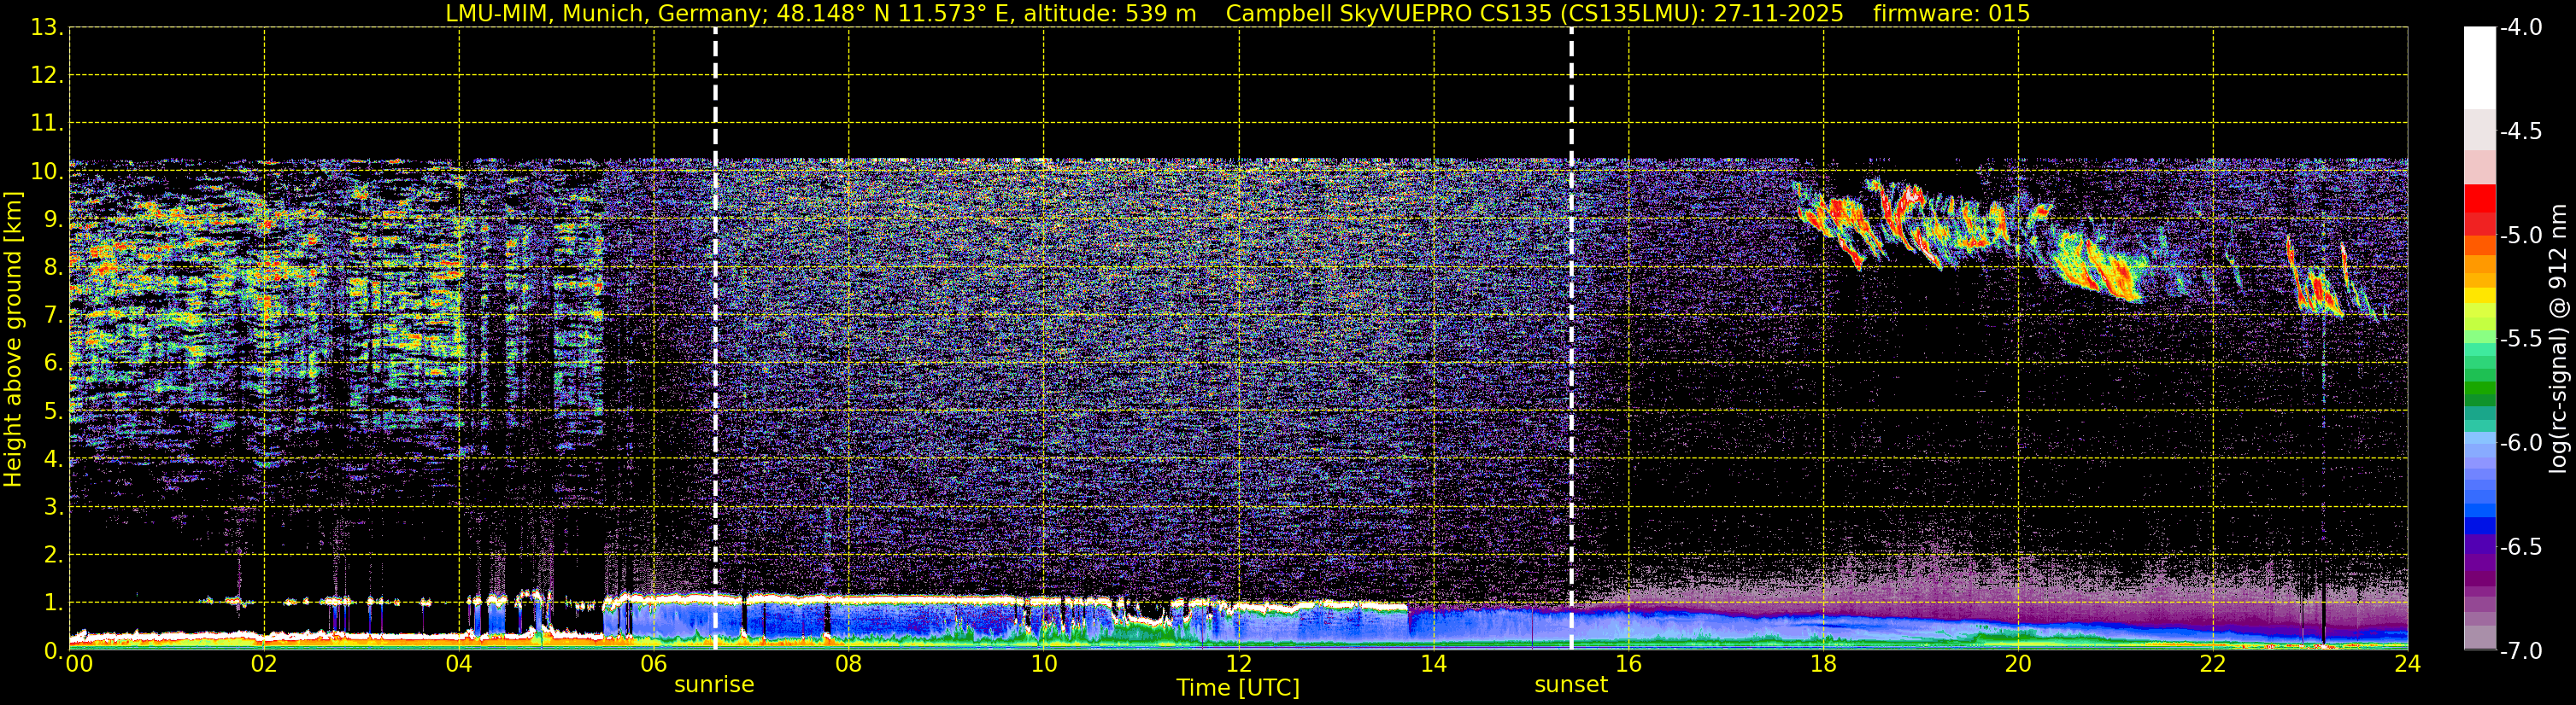Click the '13.' height tick label

[x=47, y=28]
